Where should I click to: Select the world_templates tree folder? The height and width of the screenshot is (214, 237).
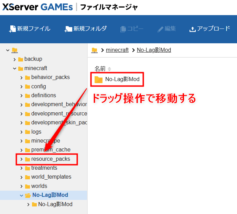(x=51, y=177)
